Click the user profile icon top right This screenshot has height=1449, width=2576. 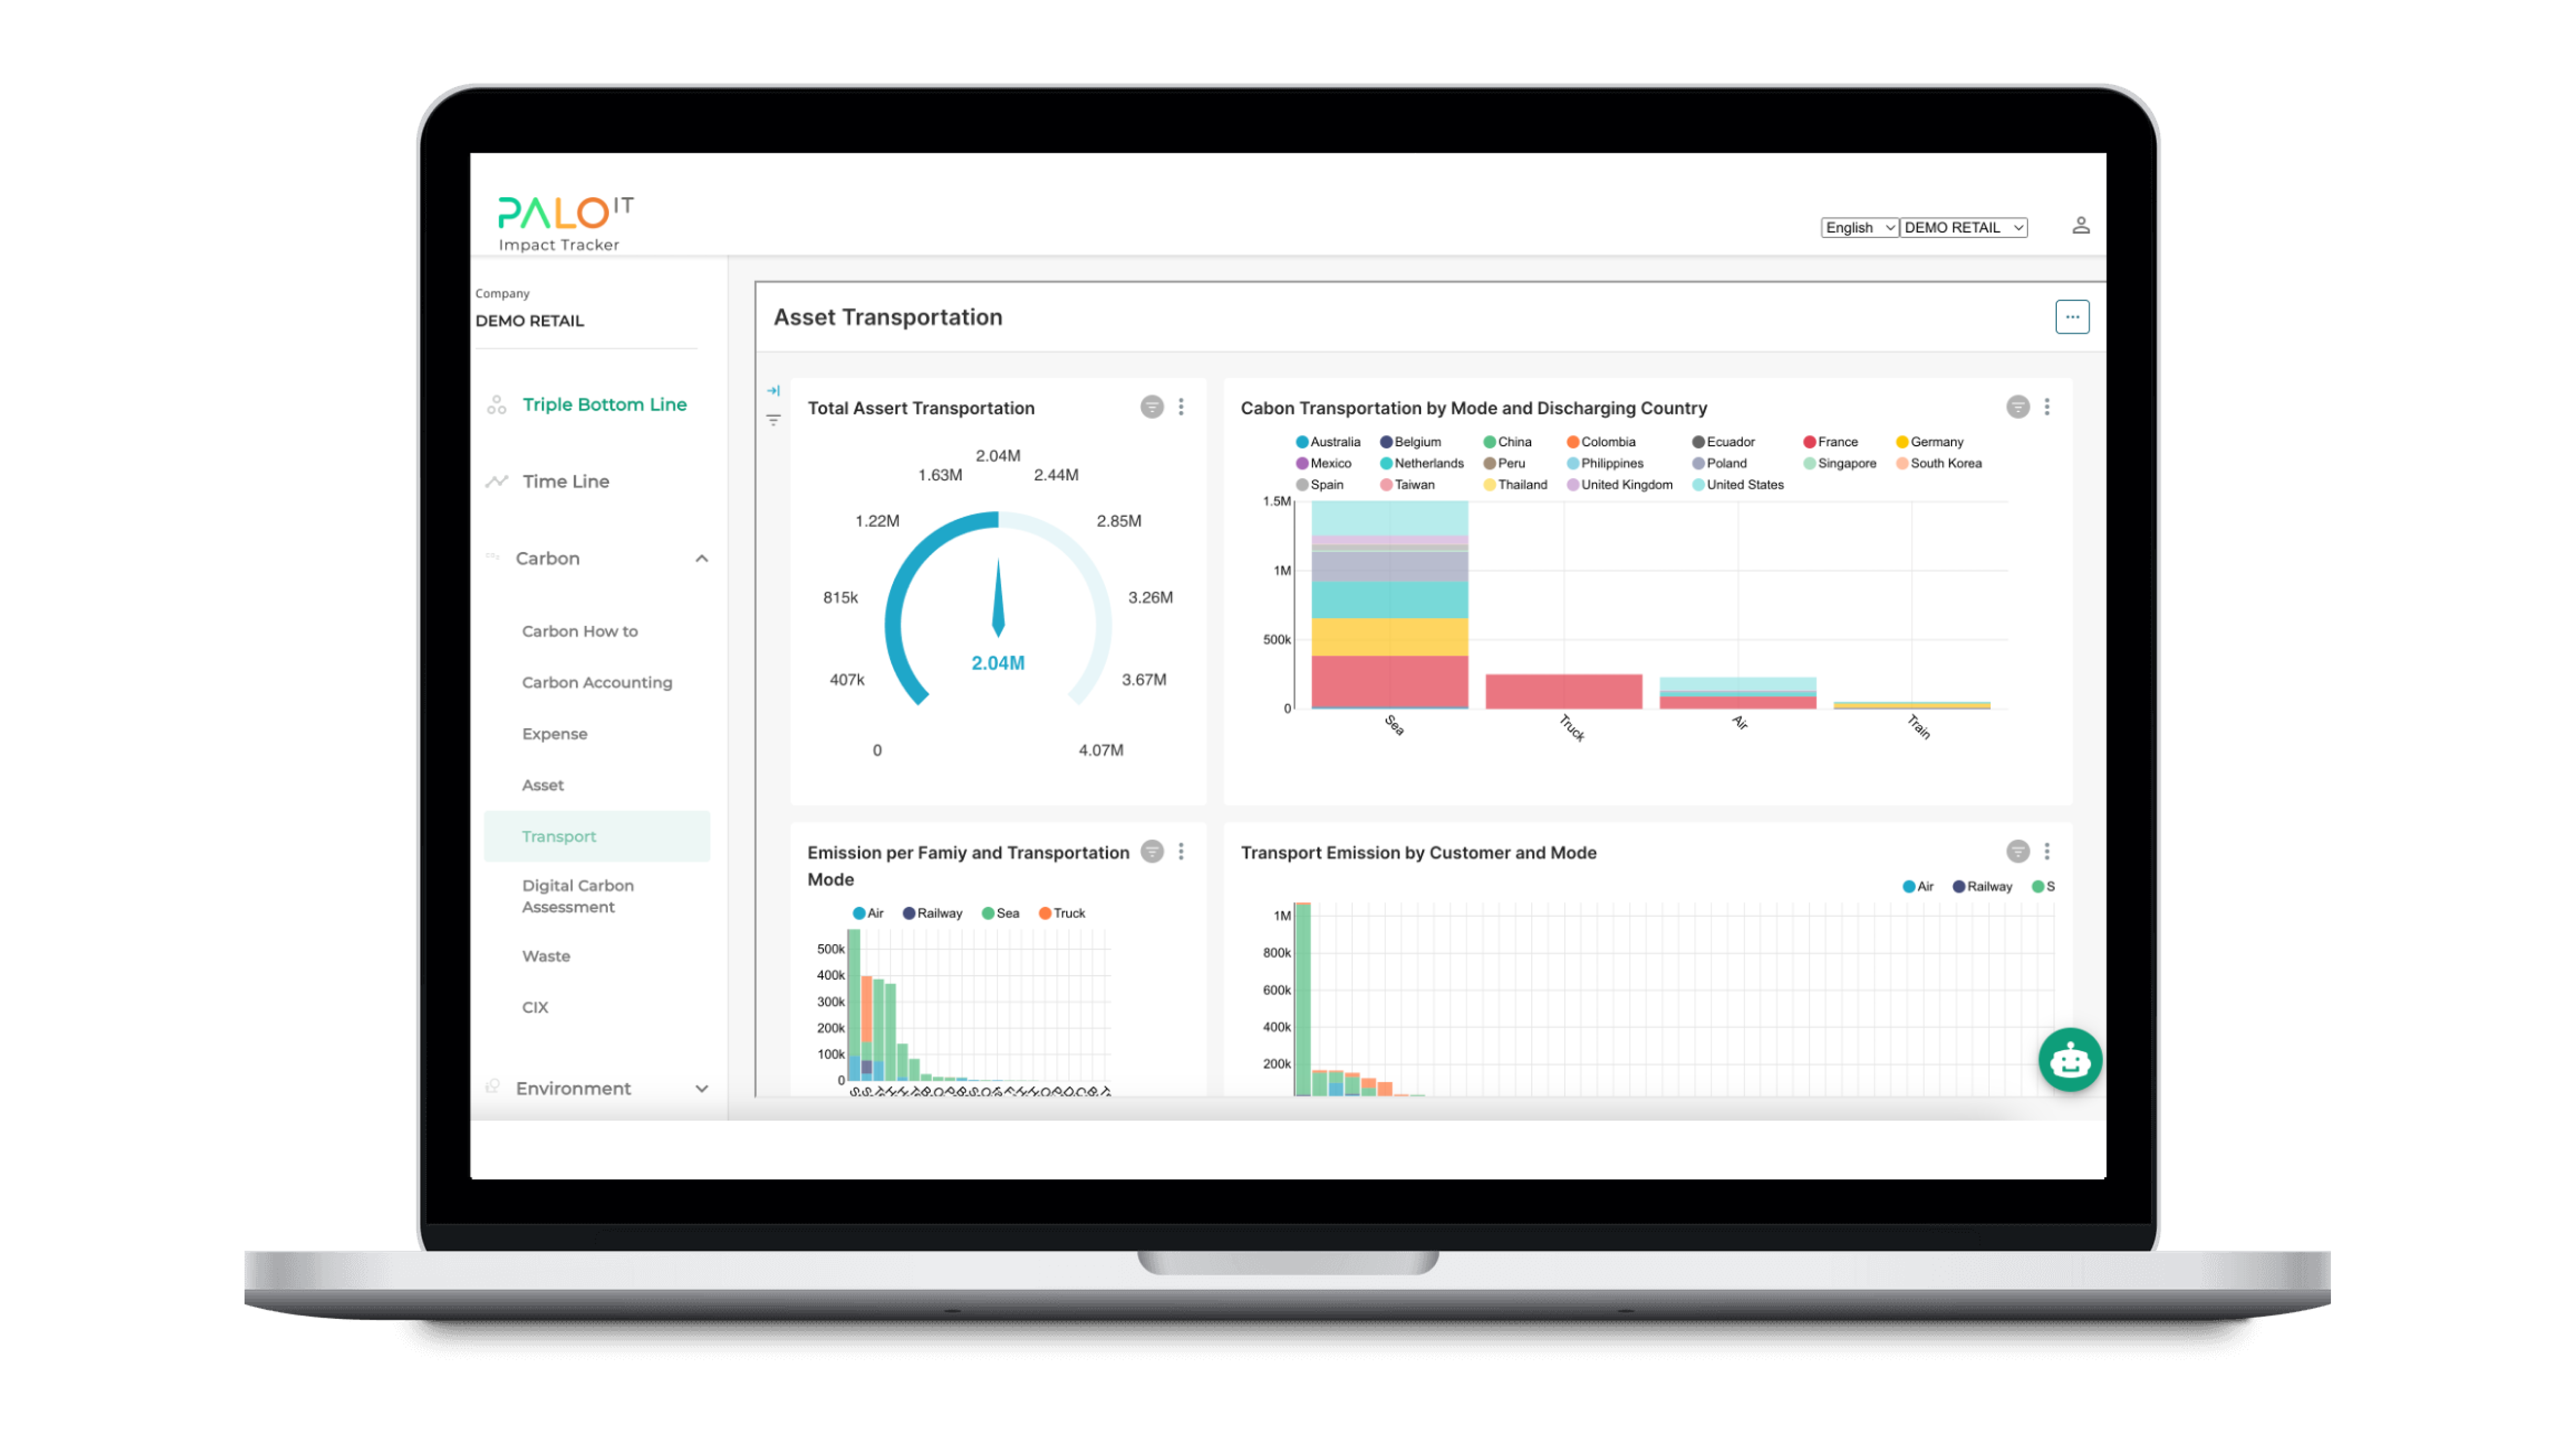coord(2080,226)
